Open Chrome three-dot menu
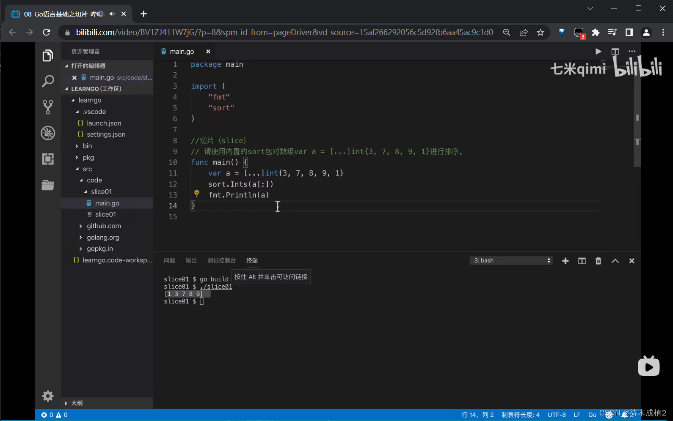 pos(663,33)
